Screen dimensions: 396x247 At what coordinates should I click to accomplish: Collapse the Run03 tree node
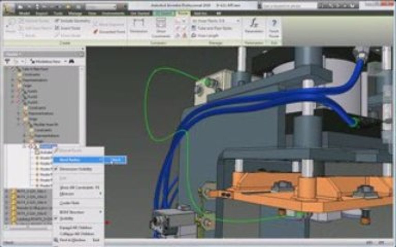click(13, 102)
